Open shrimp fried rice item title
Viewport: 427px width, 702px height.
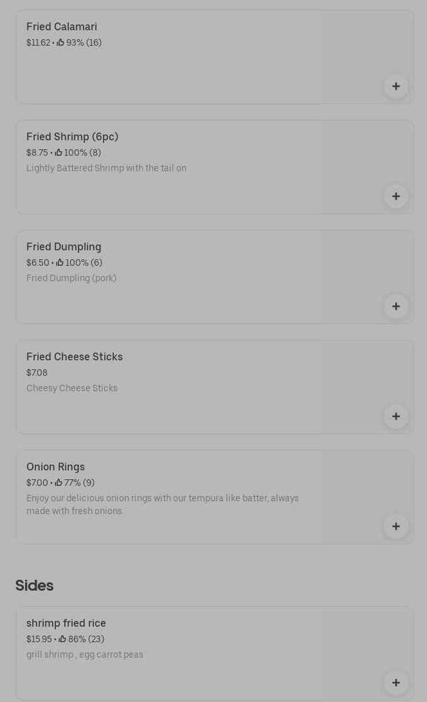66,623
